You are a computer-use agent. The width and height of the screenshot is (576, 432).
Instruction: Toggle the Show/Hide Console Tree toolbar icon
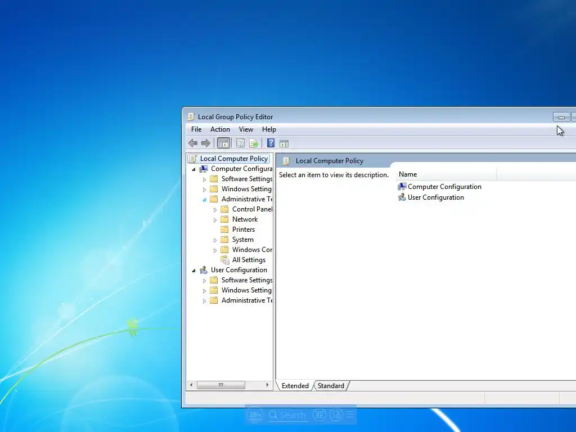(223, 143)
